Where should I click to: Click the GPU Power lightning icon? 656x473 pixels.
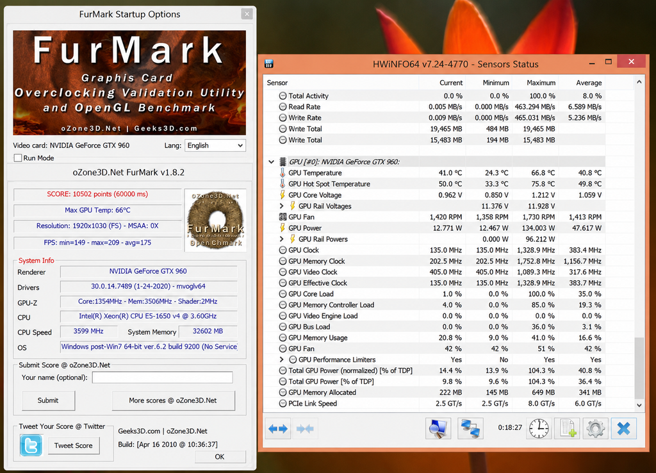pyautogui.click(x=283, y=228)
